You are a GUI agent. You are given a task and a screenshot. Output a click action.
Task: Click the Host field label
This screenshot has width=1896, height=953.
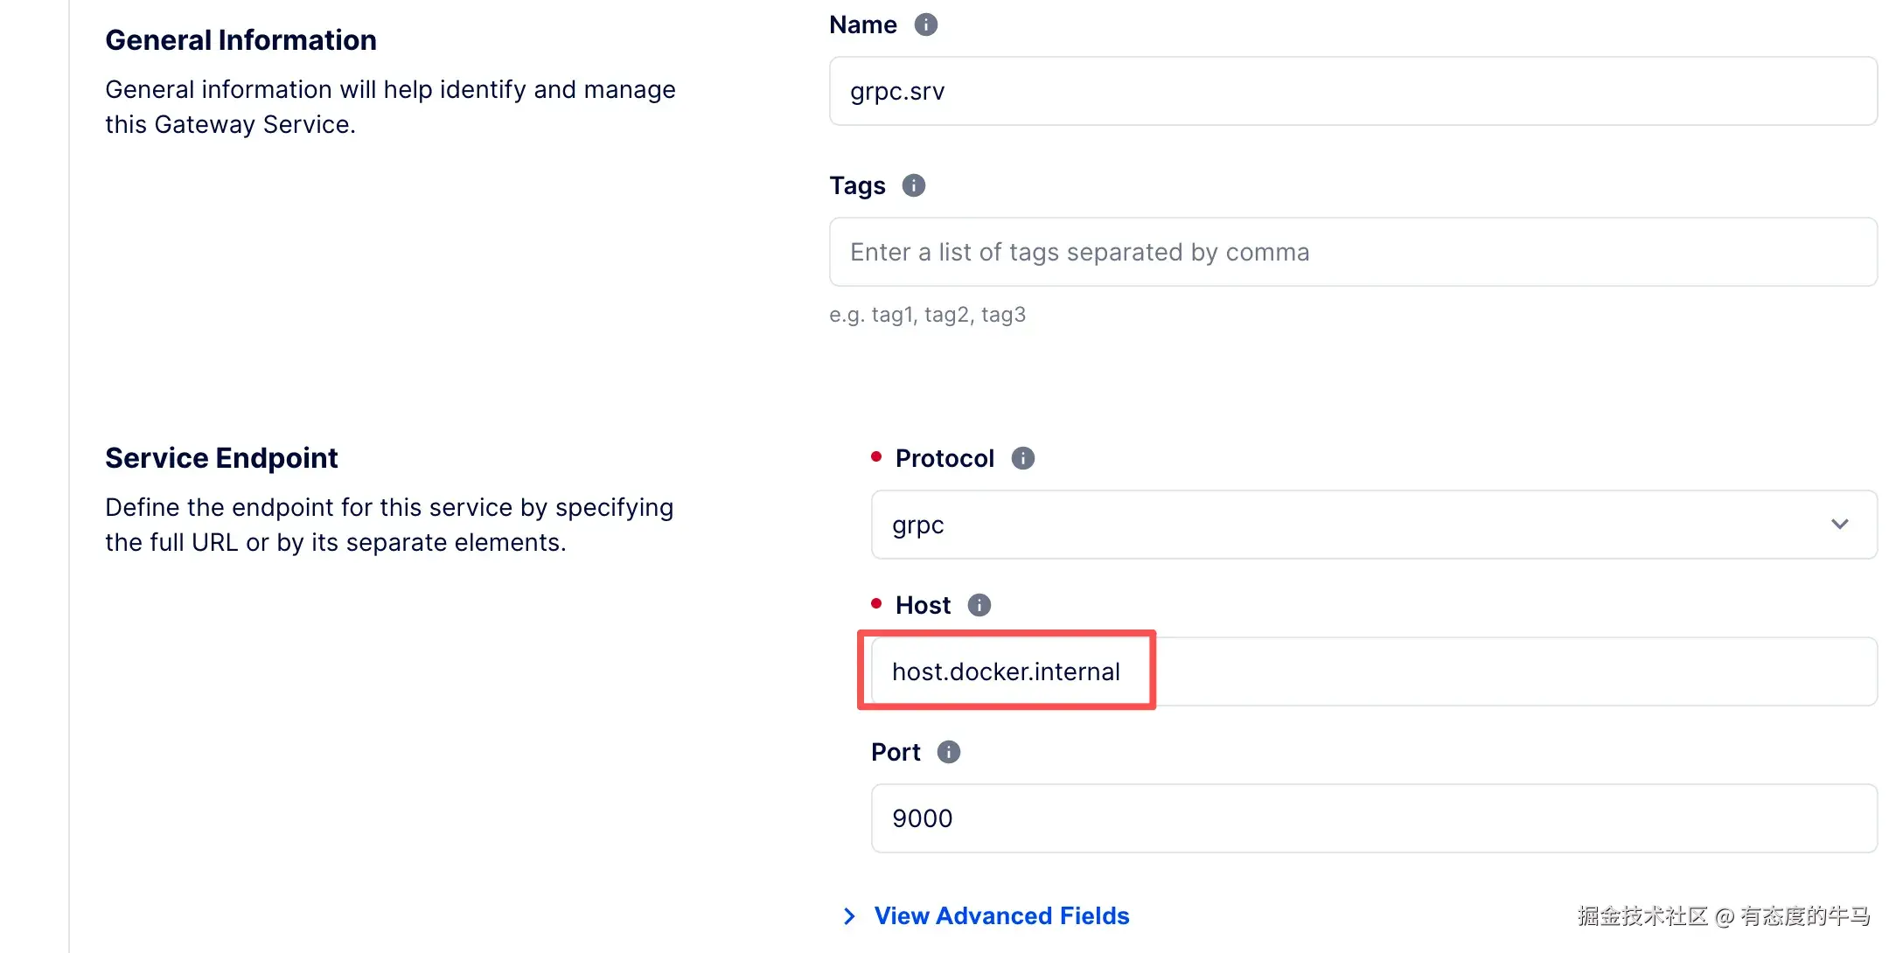point(923,605)
